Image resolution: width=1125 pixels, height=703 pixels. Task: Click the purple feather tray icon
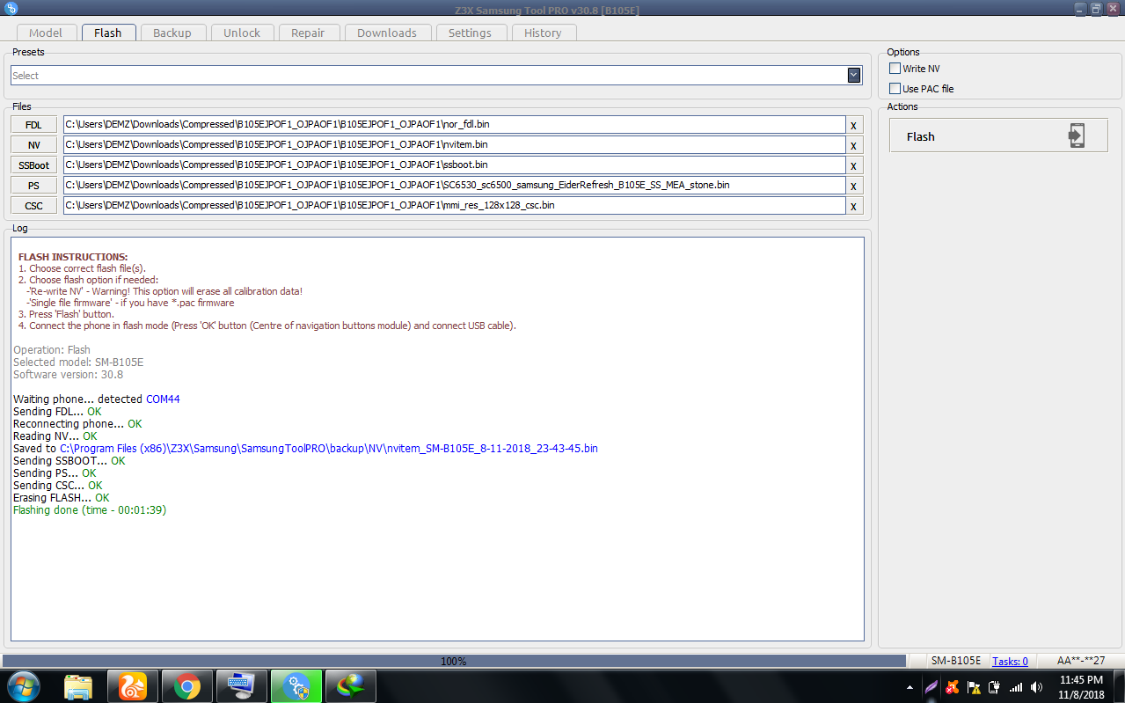tap(931, 687)
